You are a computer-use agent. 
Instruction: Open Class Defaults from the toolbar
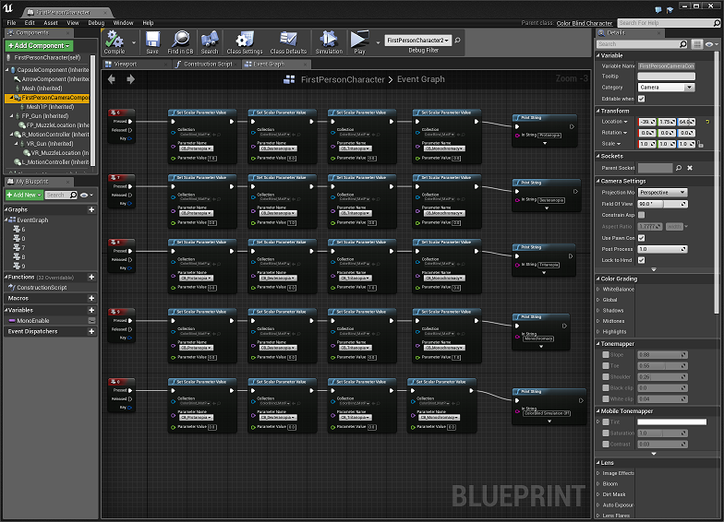tap(288, 42)
